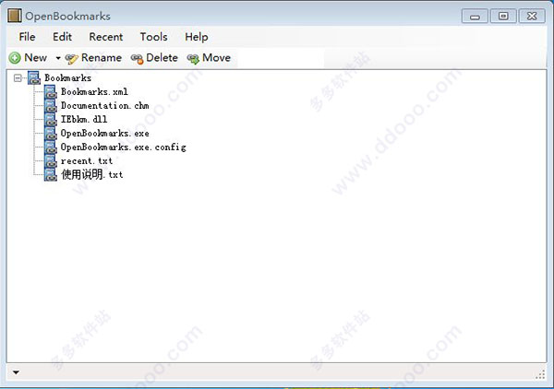This screenshot has width=554, height=389.
Task: Click the Rename toolbar label
Action: tap(102, 58)
